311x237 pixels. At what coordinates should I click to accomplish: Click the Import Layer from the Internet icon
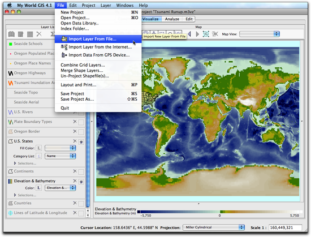64,47
